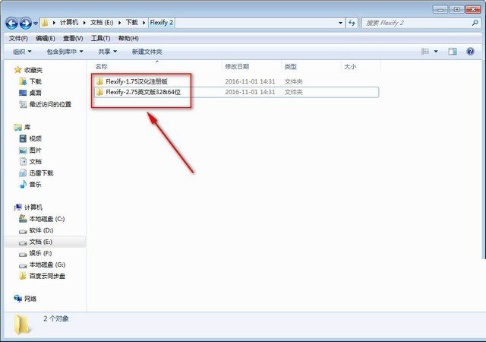Viewport: 486px width, 342px height.
Task: Click Flexify 2 breadcrumb segment
Action: point(162,23)
